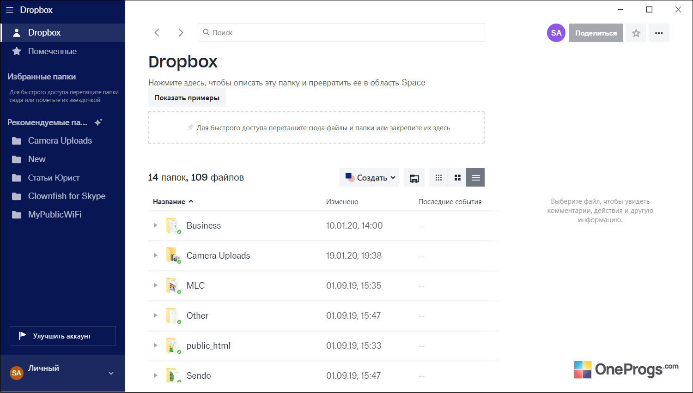Go forward with the right arrow
Image resolution: width=693 pixels, height=393 pixels.
tap(181, 32)
